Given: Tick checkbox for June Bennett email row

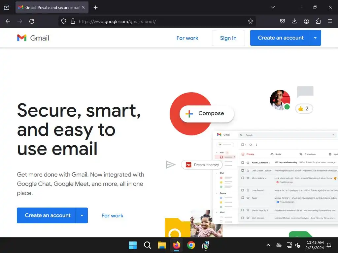Looking at the screenshot, I should (243, 190).
